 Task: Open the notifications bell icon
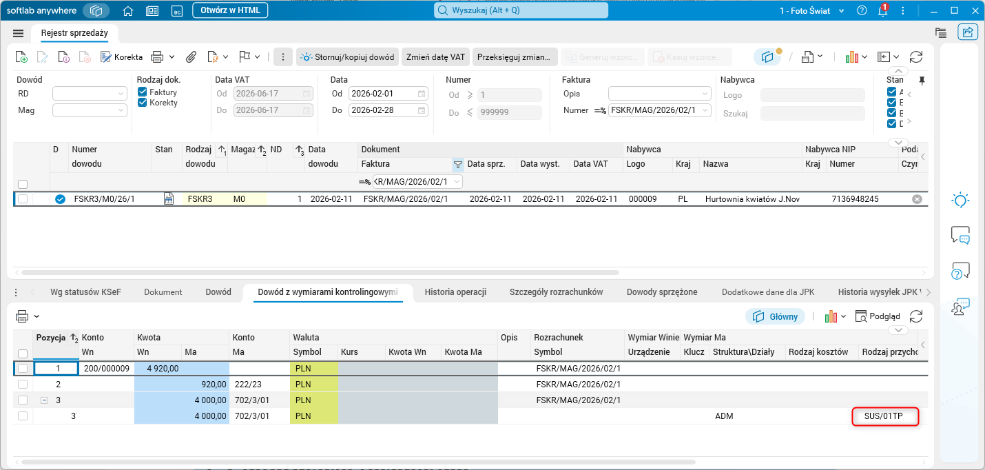click(x=882, y=11)
